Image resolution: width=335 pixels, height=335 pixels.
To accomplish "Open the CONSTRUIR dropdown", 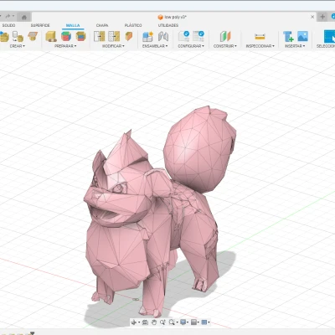I will click(x=225, y=46).
